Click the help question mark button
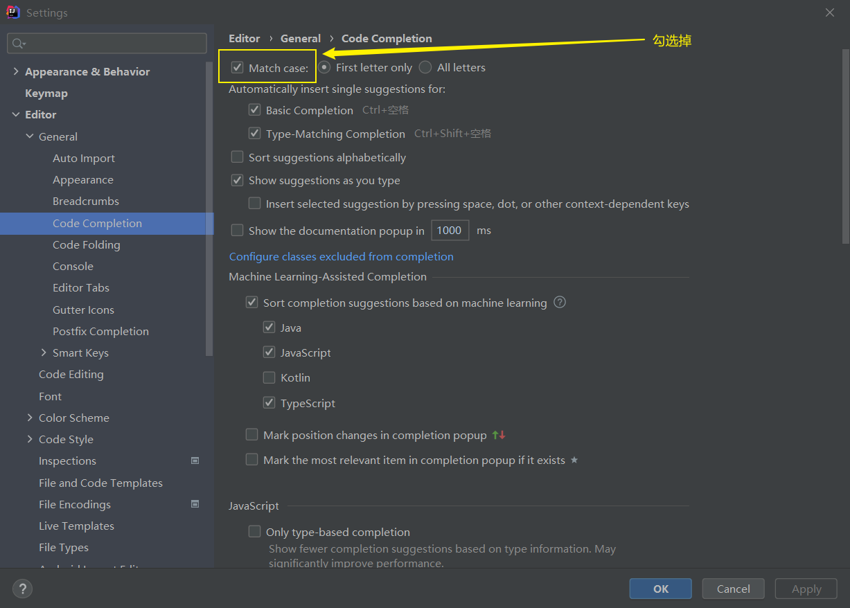The image size is (850, 608). [x=22, y=589]
